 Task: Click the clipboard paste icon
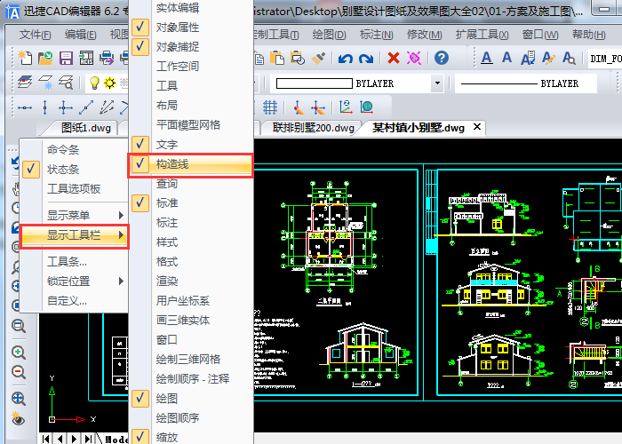coord(277,58)
